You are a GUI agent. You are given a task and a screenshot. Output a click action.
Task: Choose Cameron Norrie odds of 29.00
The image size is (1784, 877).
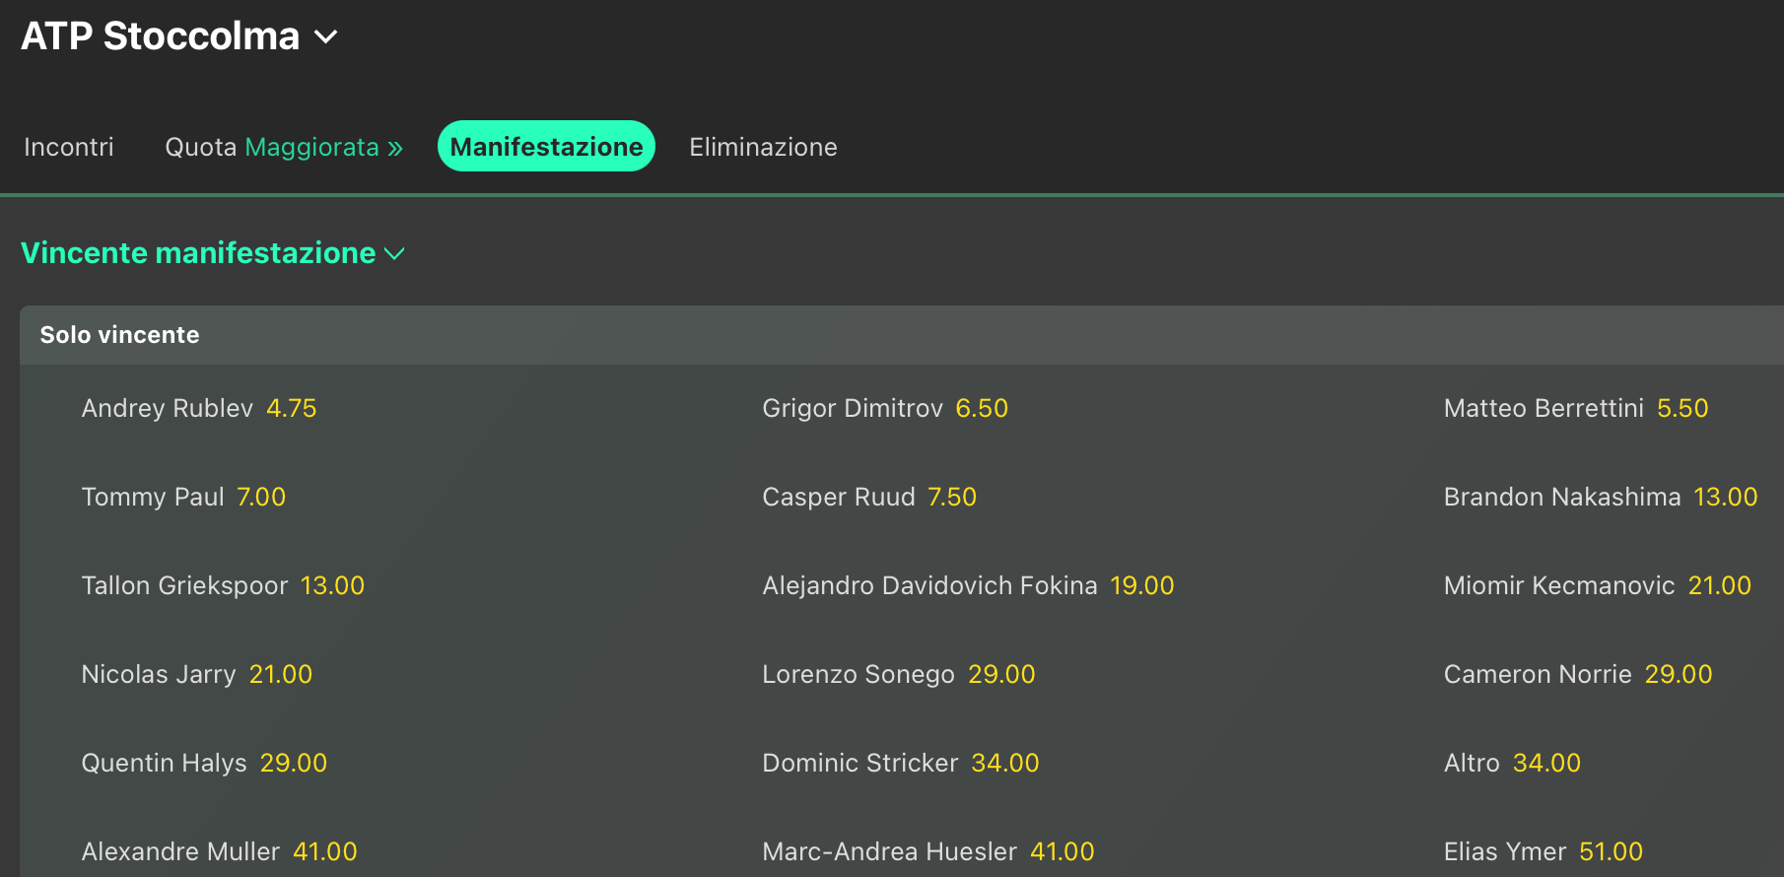point(1577,674)
